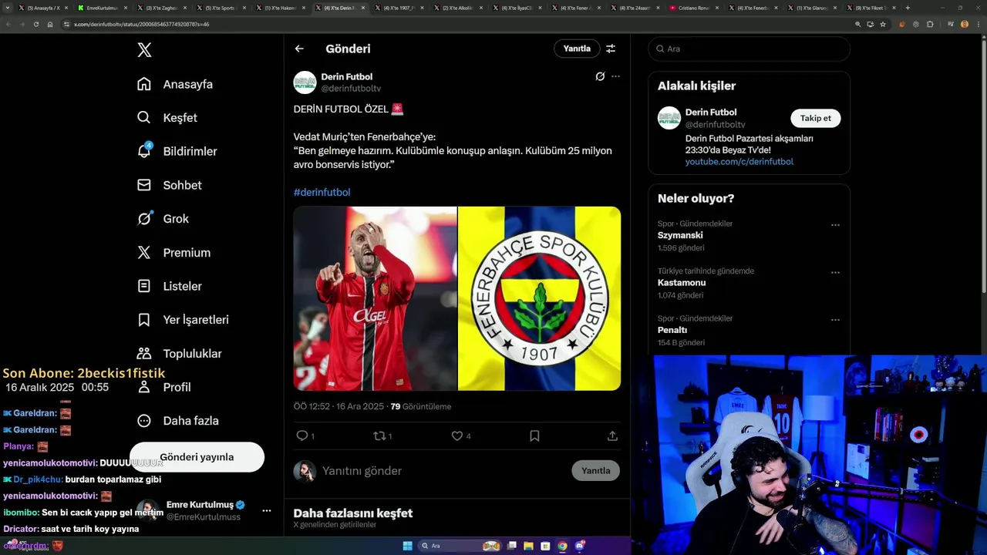
Task: Click the Topluluklar people icon
Action: 144,353
